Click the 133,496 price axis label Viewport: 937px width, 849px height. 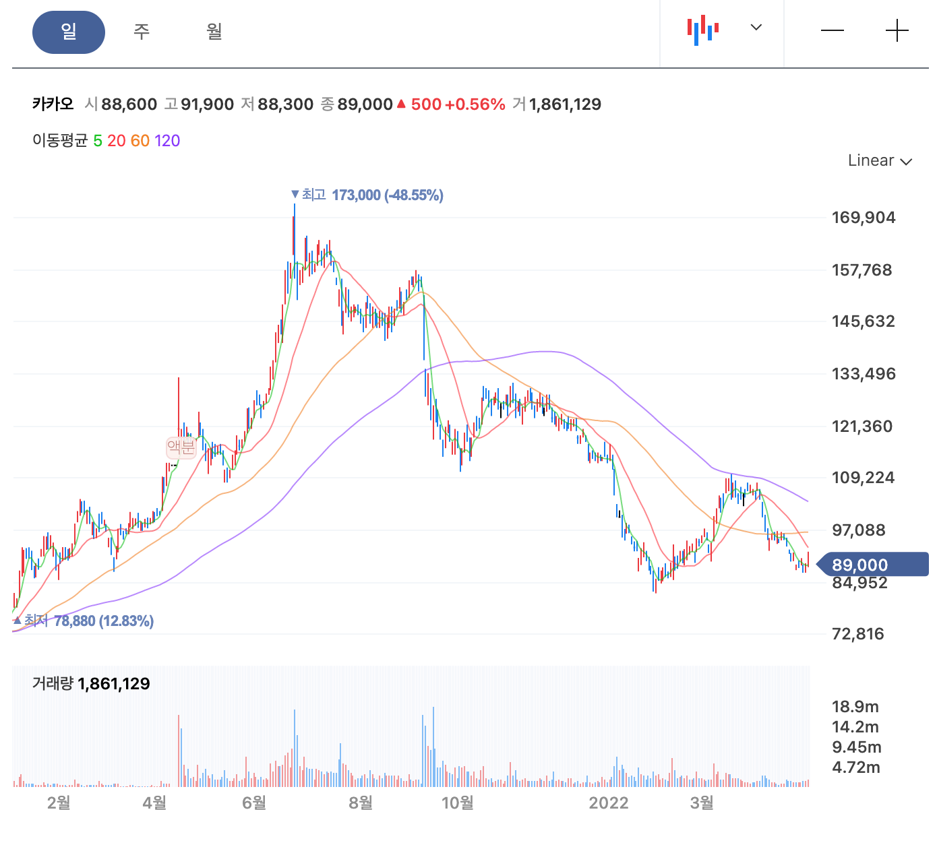[x=864, y=374]
